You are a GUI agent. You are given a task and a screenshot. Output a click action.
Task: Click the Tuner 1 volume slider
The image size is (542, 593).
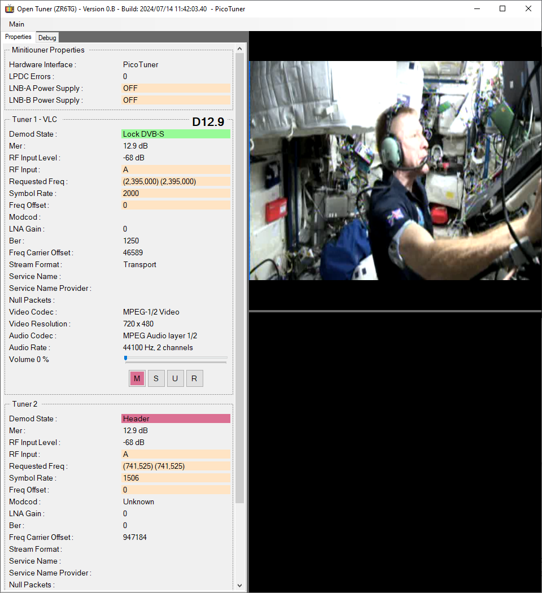pyautogui.click(x=176, y=357)
